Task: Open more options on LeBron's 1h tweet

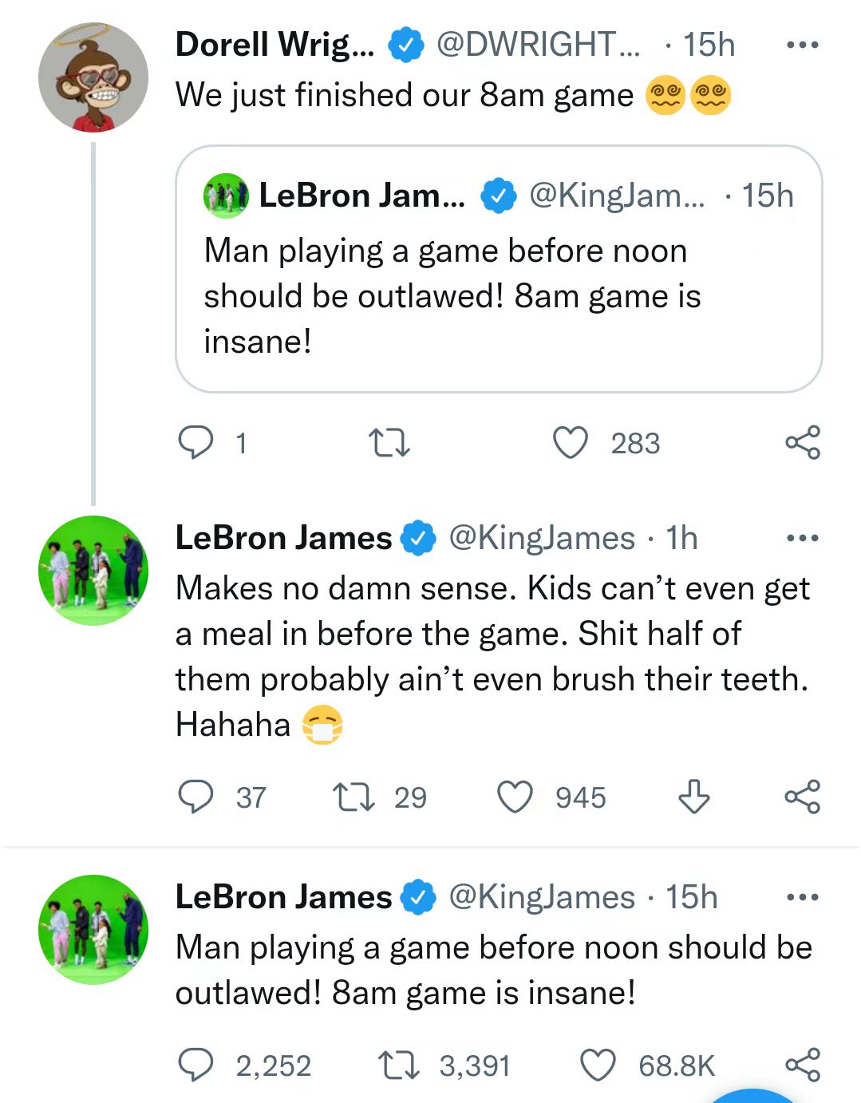Action: click(802, 538)
